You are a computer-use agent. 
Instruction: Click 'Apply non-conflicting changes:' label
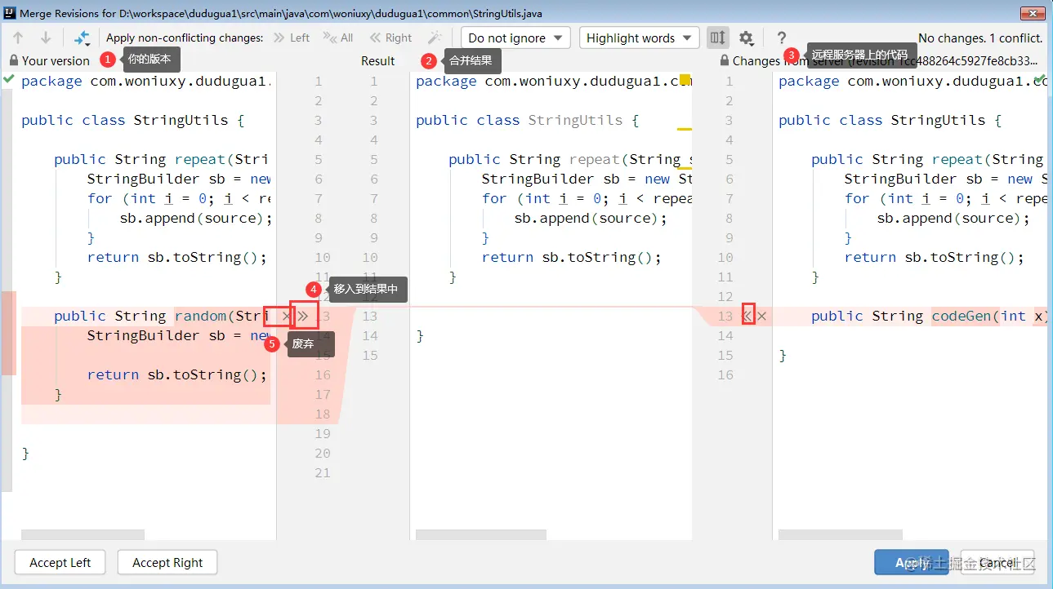click(x=185, y=38)
